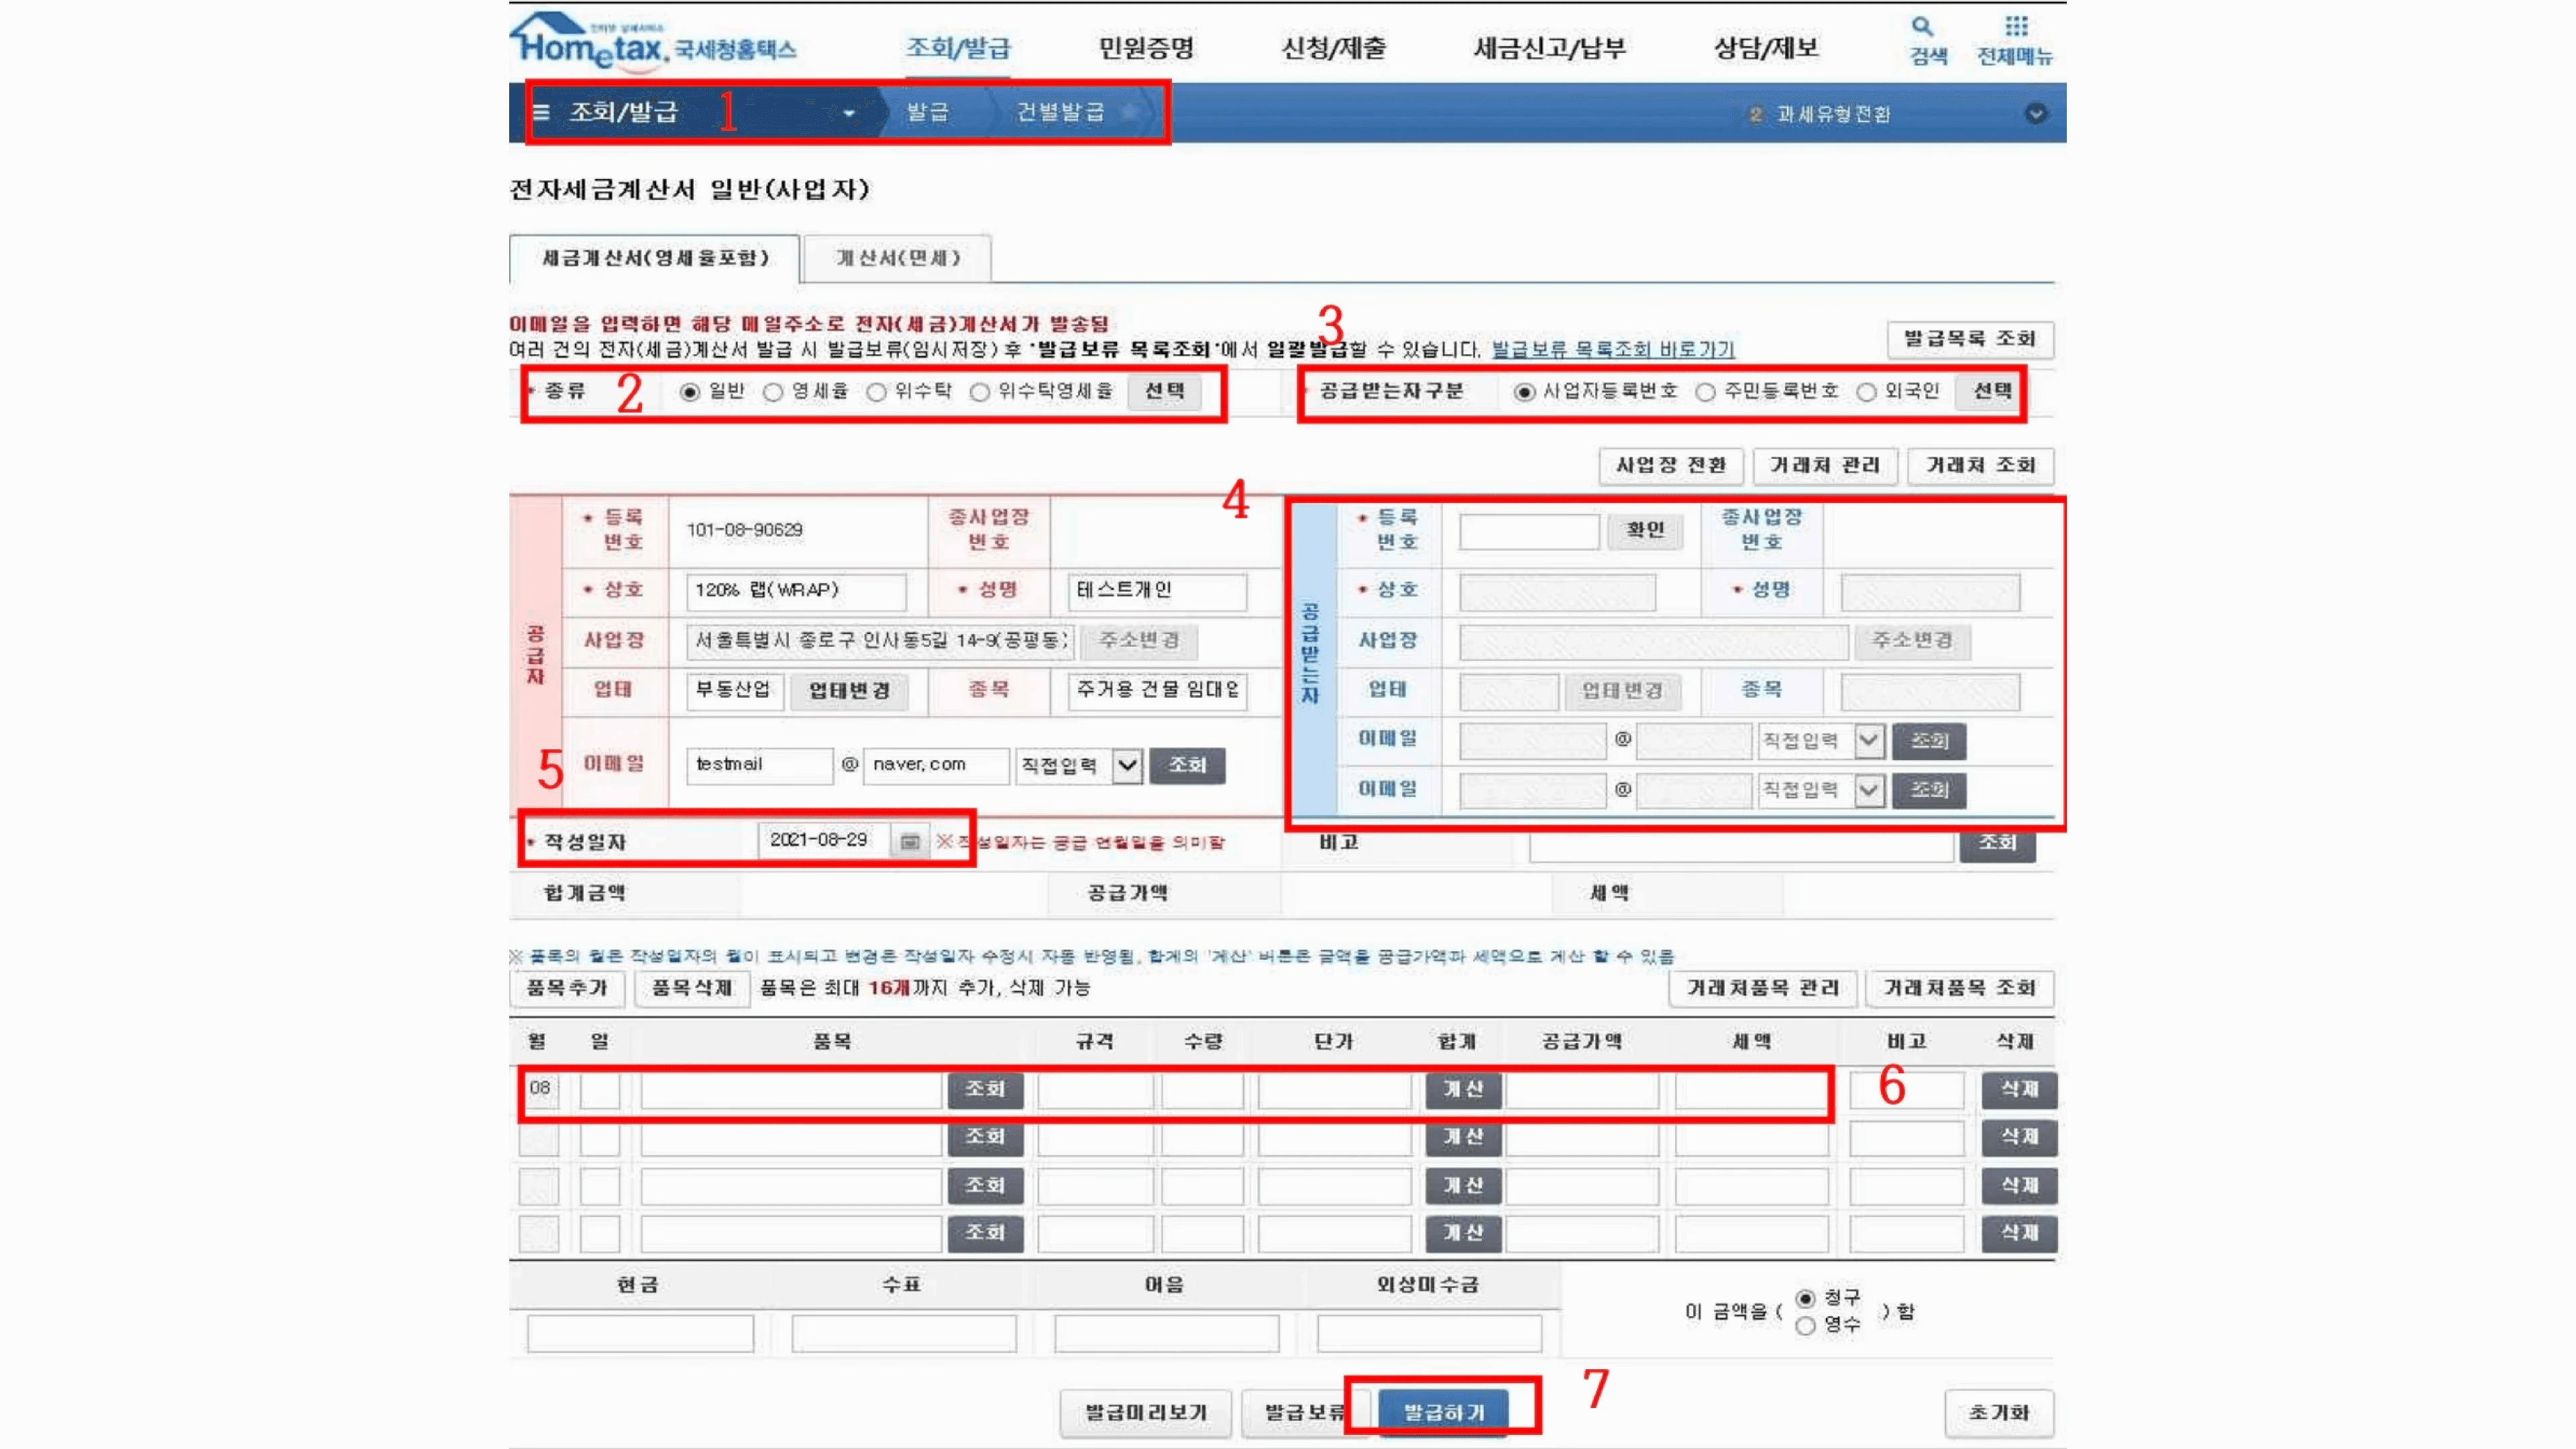Click 삭제 in the 08 item row

(2019, 1090)
